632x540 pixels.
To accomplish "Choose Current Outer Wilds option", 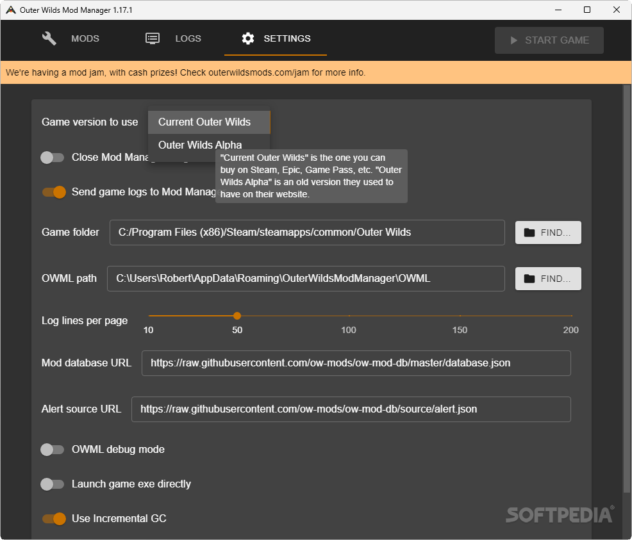I will (209, 122).
